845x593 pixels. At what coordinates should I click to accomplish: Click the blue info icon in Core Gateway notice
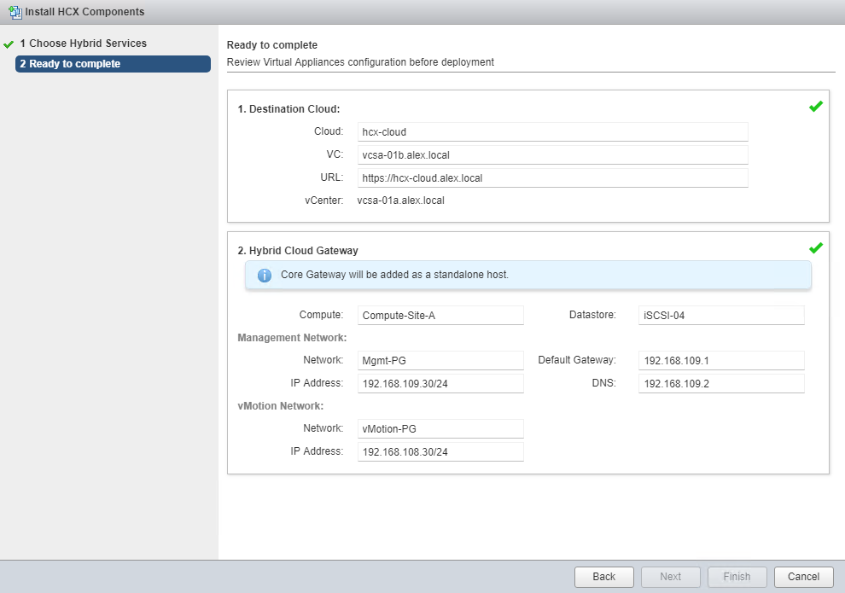[265, 276]
